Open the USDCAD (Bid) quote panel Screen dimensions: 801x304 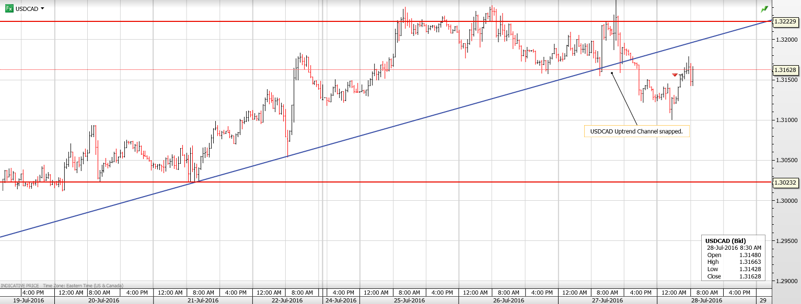733,256
